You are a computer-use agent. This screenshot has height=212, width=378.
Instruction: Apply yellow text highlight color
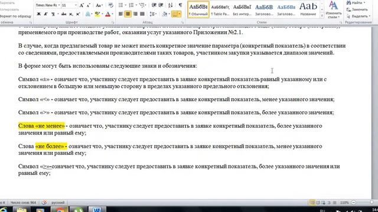point(97,14)
